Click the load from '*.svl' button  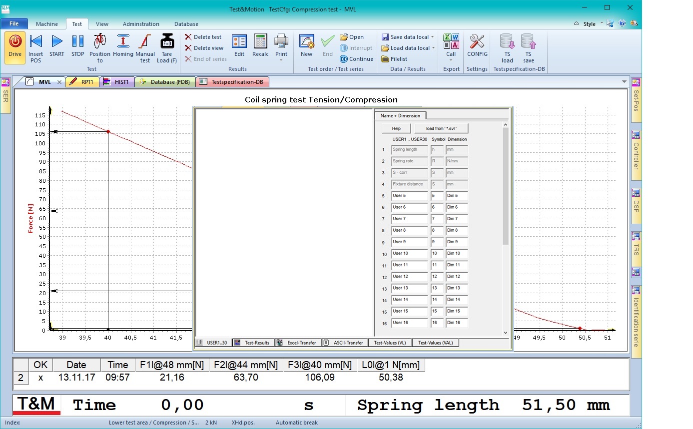coord(441,128)
